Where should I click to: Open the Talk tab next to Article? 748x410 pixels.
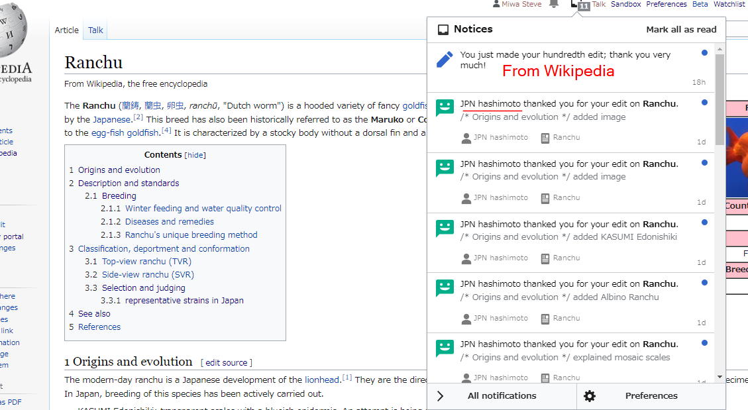pyautogui.click(x=95, y=30)
